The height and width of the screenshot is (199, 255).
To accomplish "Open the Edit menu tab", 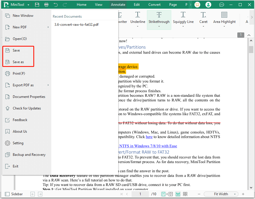I will 136,5.
